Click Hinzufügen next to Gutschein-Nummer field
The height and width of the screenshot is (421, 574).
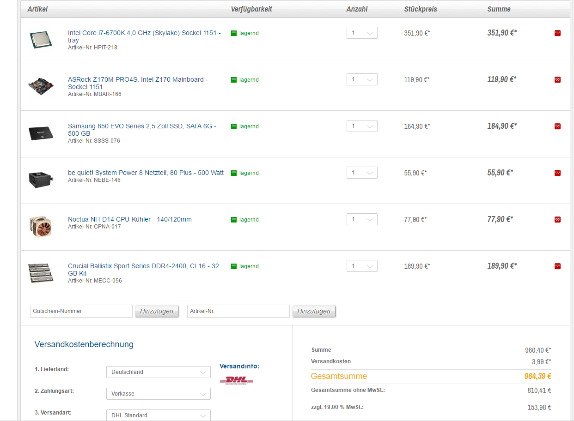click(157, 311)
